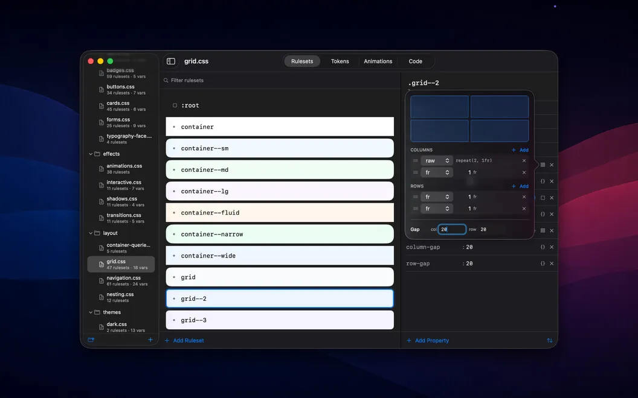The height and width of the screenshot is (398, 638).
Task: Click the sort arrows icon beside Add Property
Action: pos(549,340)
